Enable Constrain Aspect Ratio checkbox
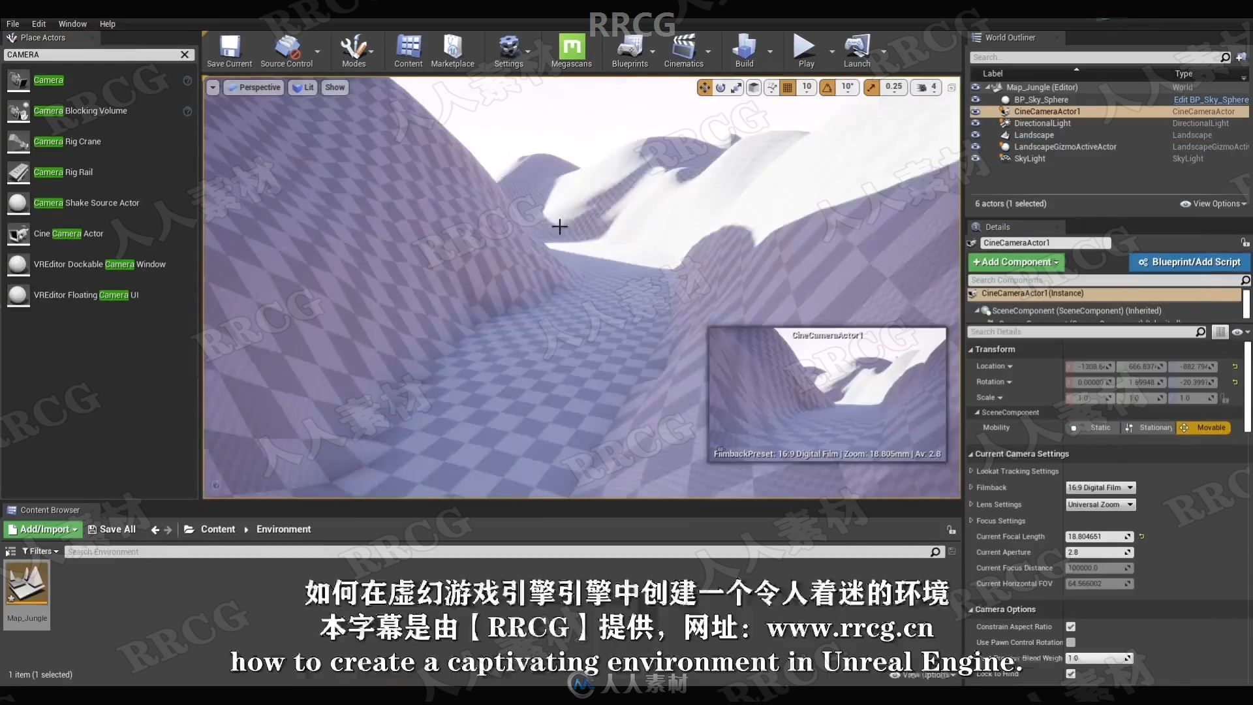 tap(1070, 626)
